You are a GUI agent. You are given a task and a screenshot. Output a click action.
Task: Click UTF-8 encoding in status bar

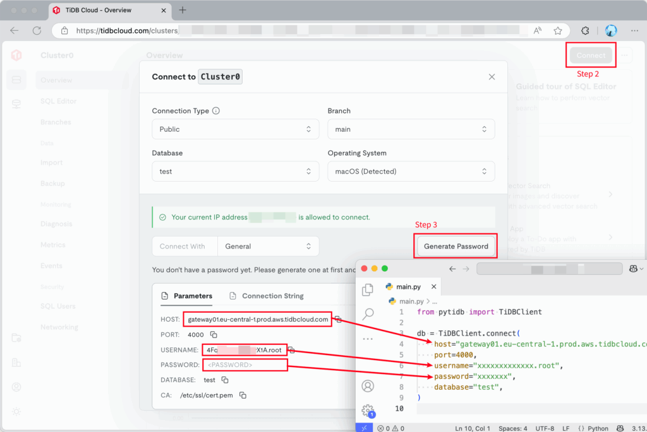click(x=545, y=428)
